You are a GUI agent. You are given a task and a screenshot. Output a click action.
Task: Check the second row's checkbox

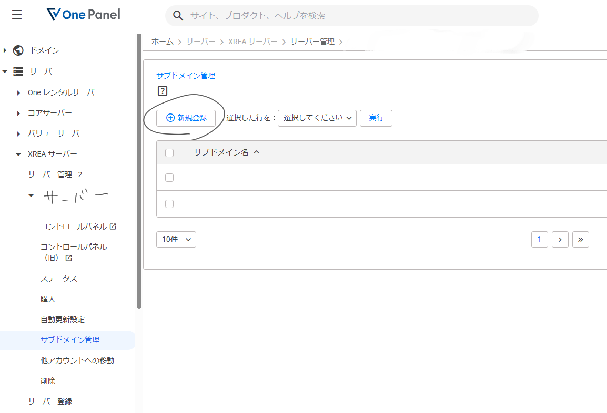click(x=169, y=204)
